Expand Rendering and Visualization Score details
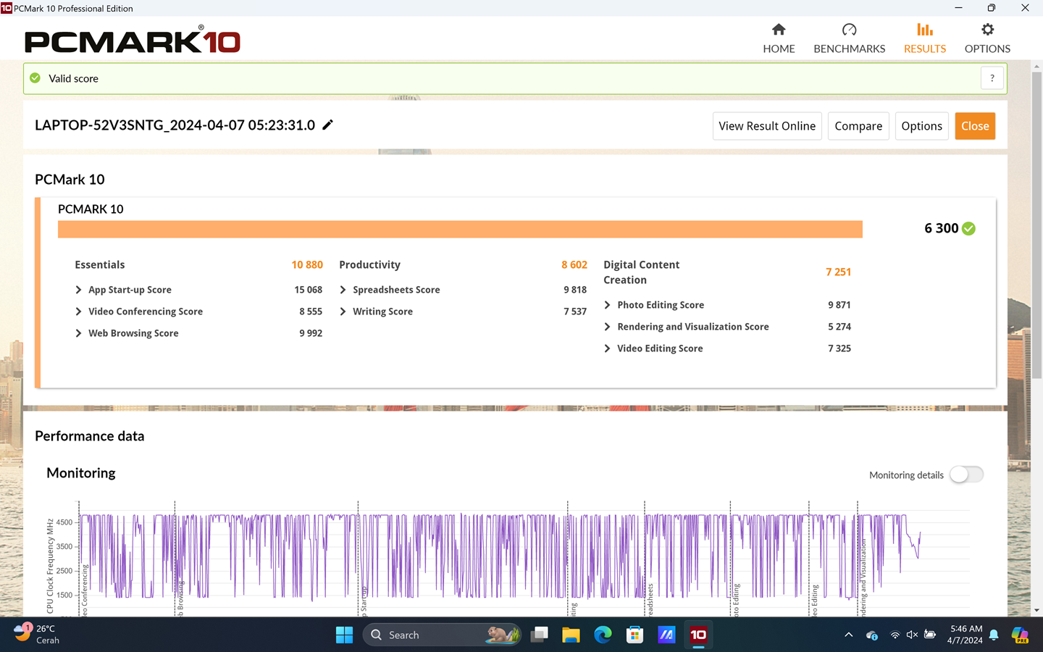Screen dimensions: 1043x652 pos(607,327)
